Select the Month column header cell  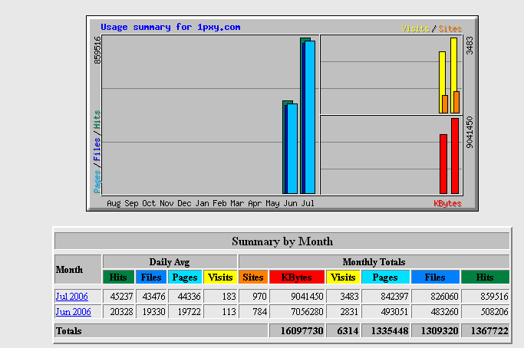click(77, 270)
